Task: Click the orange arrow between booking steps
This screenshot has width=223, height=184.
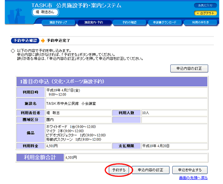Action: (43, 41)
